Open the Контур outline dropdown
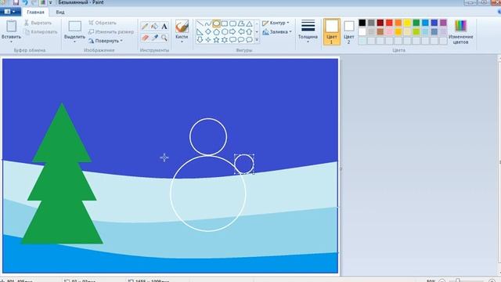The width and height of the screenshot is (501, 282). 276,23
